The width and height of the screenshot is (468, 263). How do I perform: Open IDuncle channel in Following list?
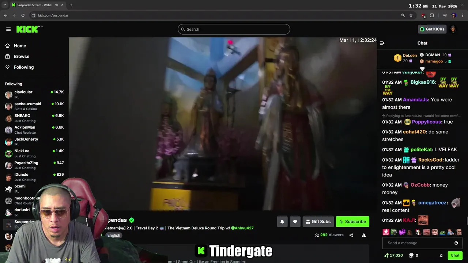coord(34,177)
